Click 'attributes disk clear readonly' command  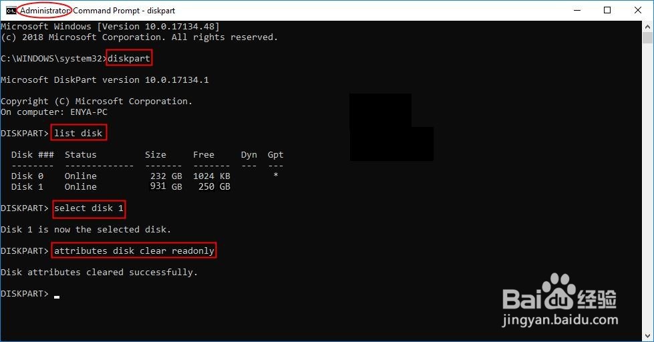pyautogui.click(x=134, y=250)
